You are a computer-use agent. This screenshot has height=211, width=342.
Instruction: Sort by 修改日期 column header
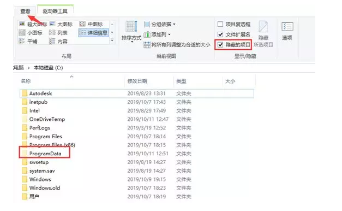(137, 81)
